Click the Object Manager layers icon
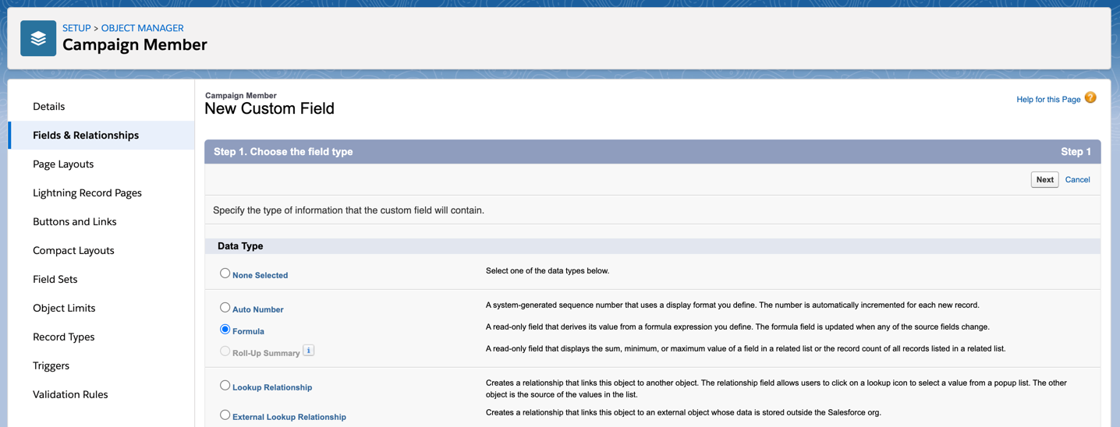The width and height of the screenshot is (1120, 427). click(x=38, y=38)
